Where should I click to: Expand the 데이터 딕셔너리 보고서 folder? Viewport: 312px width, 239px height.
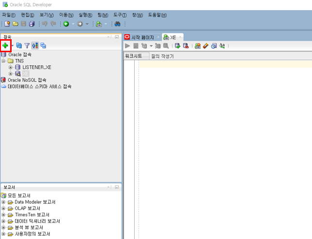pos(3,221)
